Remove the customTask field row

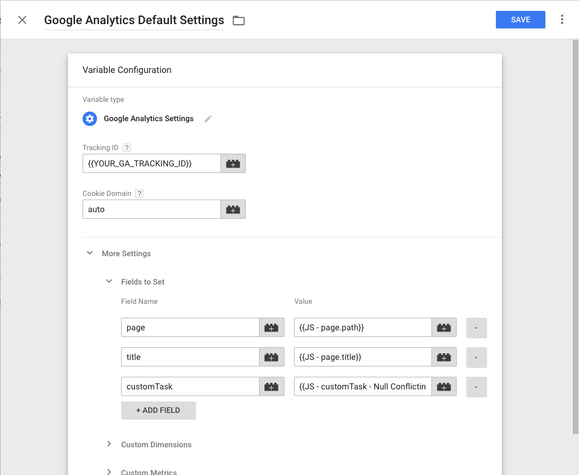click(x=476, y=386)
